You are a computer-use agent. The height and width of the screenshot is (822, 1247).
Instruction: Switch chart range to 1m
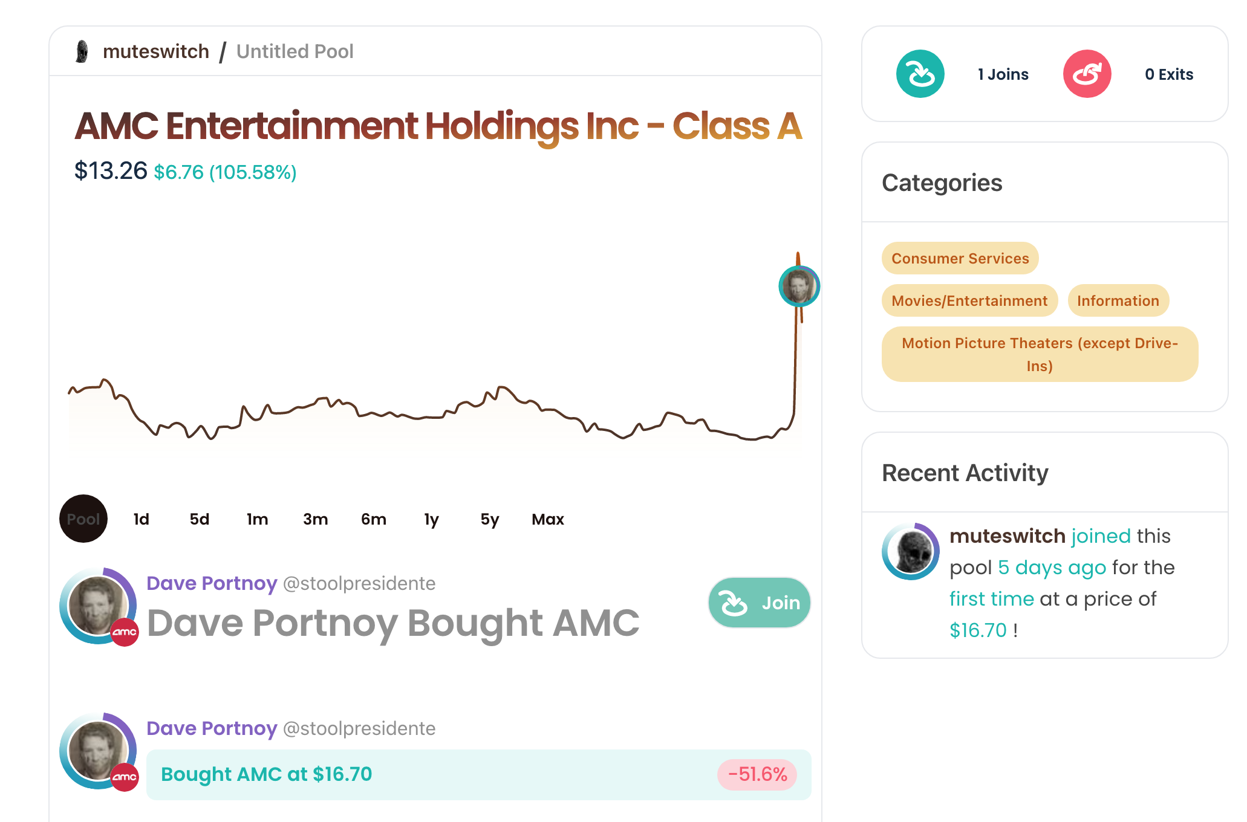(257, 519)
